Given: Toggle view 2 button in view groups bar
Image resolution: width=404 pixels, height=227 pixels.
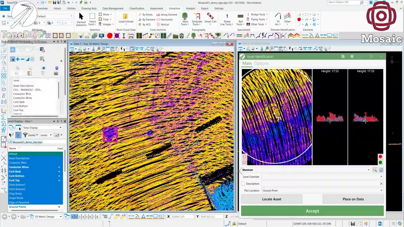Looking at the screenshot, I should click(76, 217).
